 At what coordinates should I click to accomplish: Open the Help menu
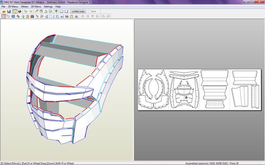point(58,7)
